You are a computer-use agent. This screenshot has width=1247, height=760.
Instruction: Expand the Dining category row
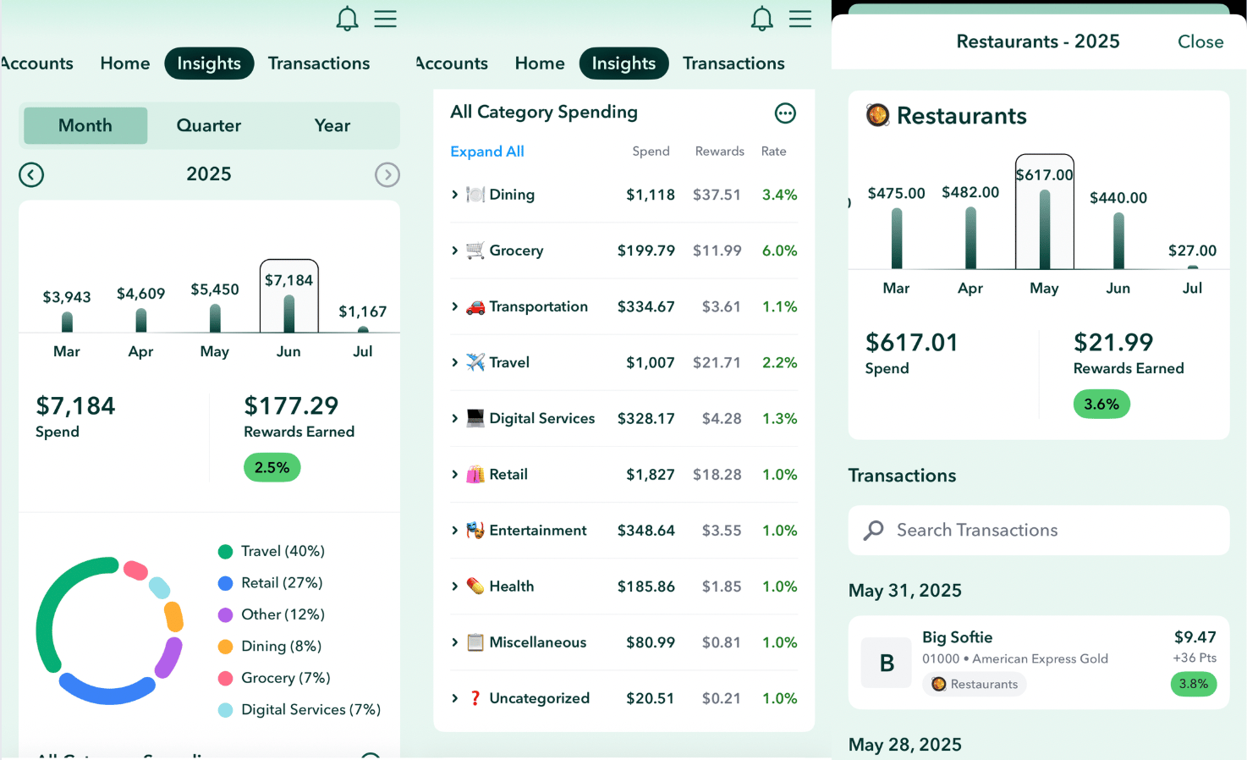[x=454, y=195]
